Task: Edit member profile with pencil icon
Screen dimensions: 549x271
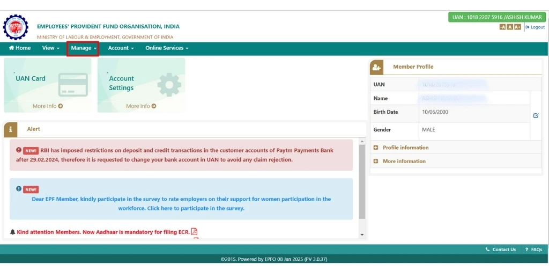Action: (536, 115)
